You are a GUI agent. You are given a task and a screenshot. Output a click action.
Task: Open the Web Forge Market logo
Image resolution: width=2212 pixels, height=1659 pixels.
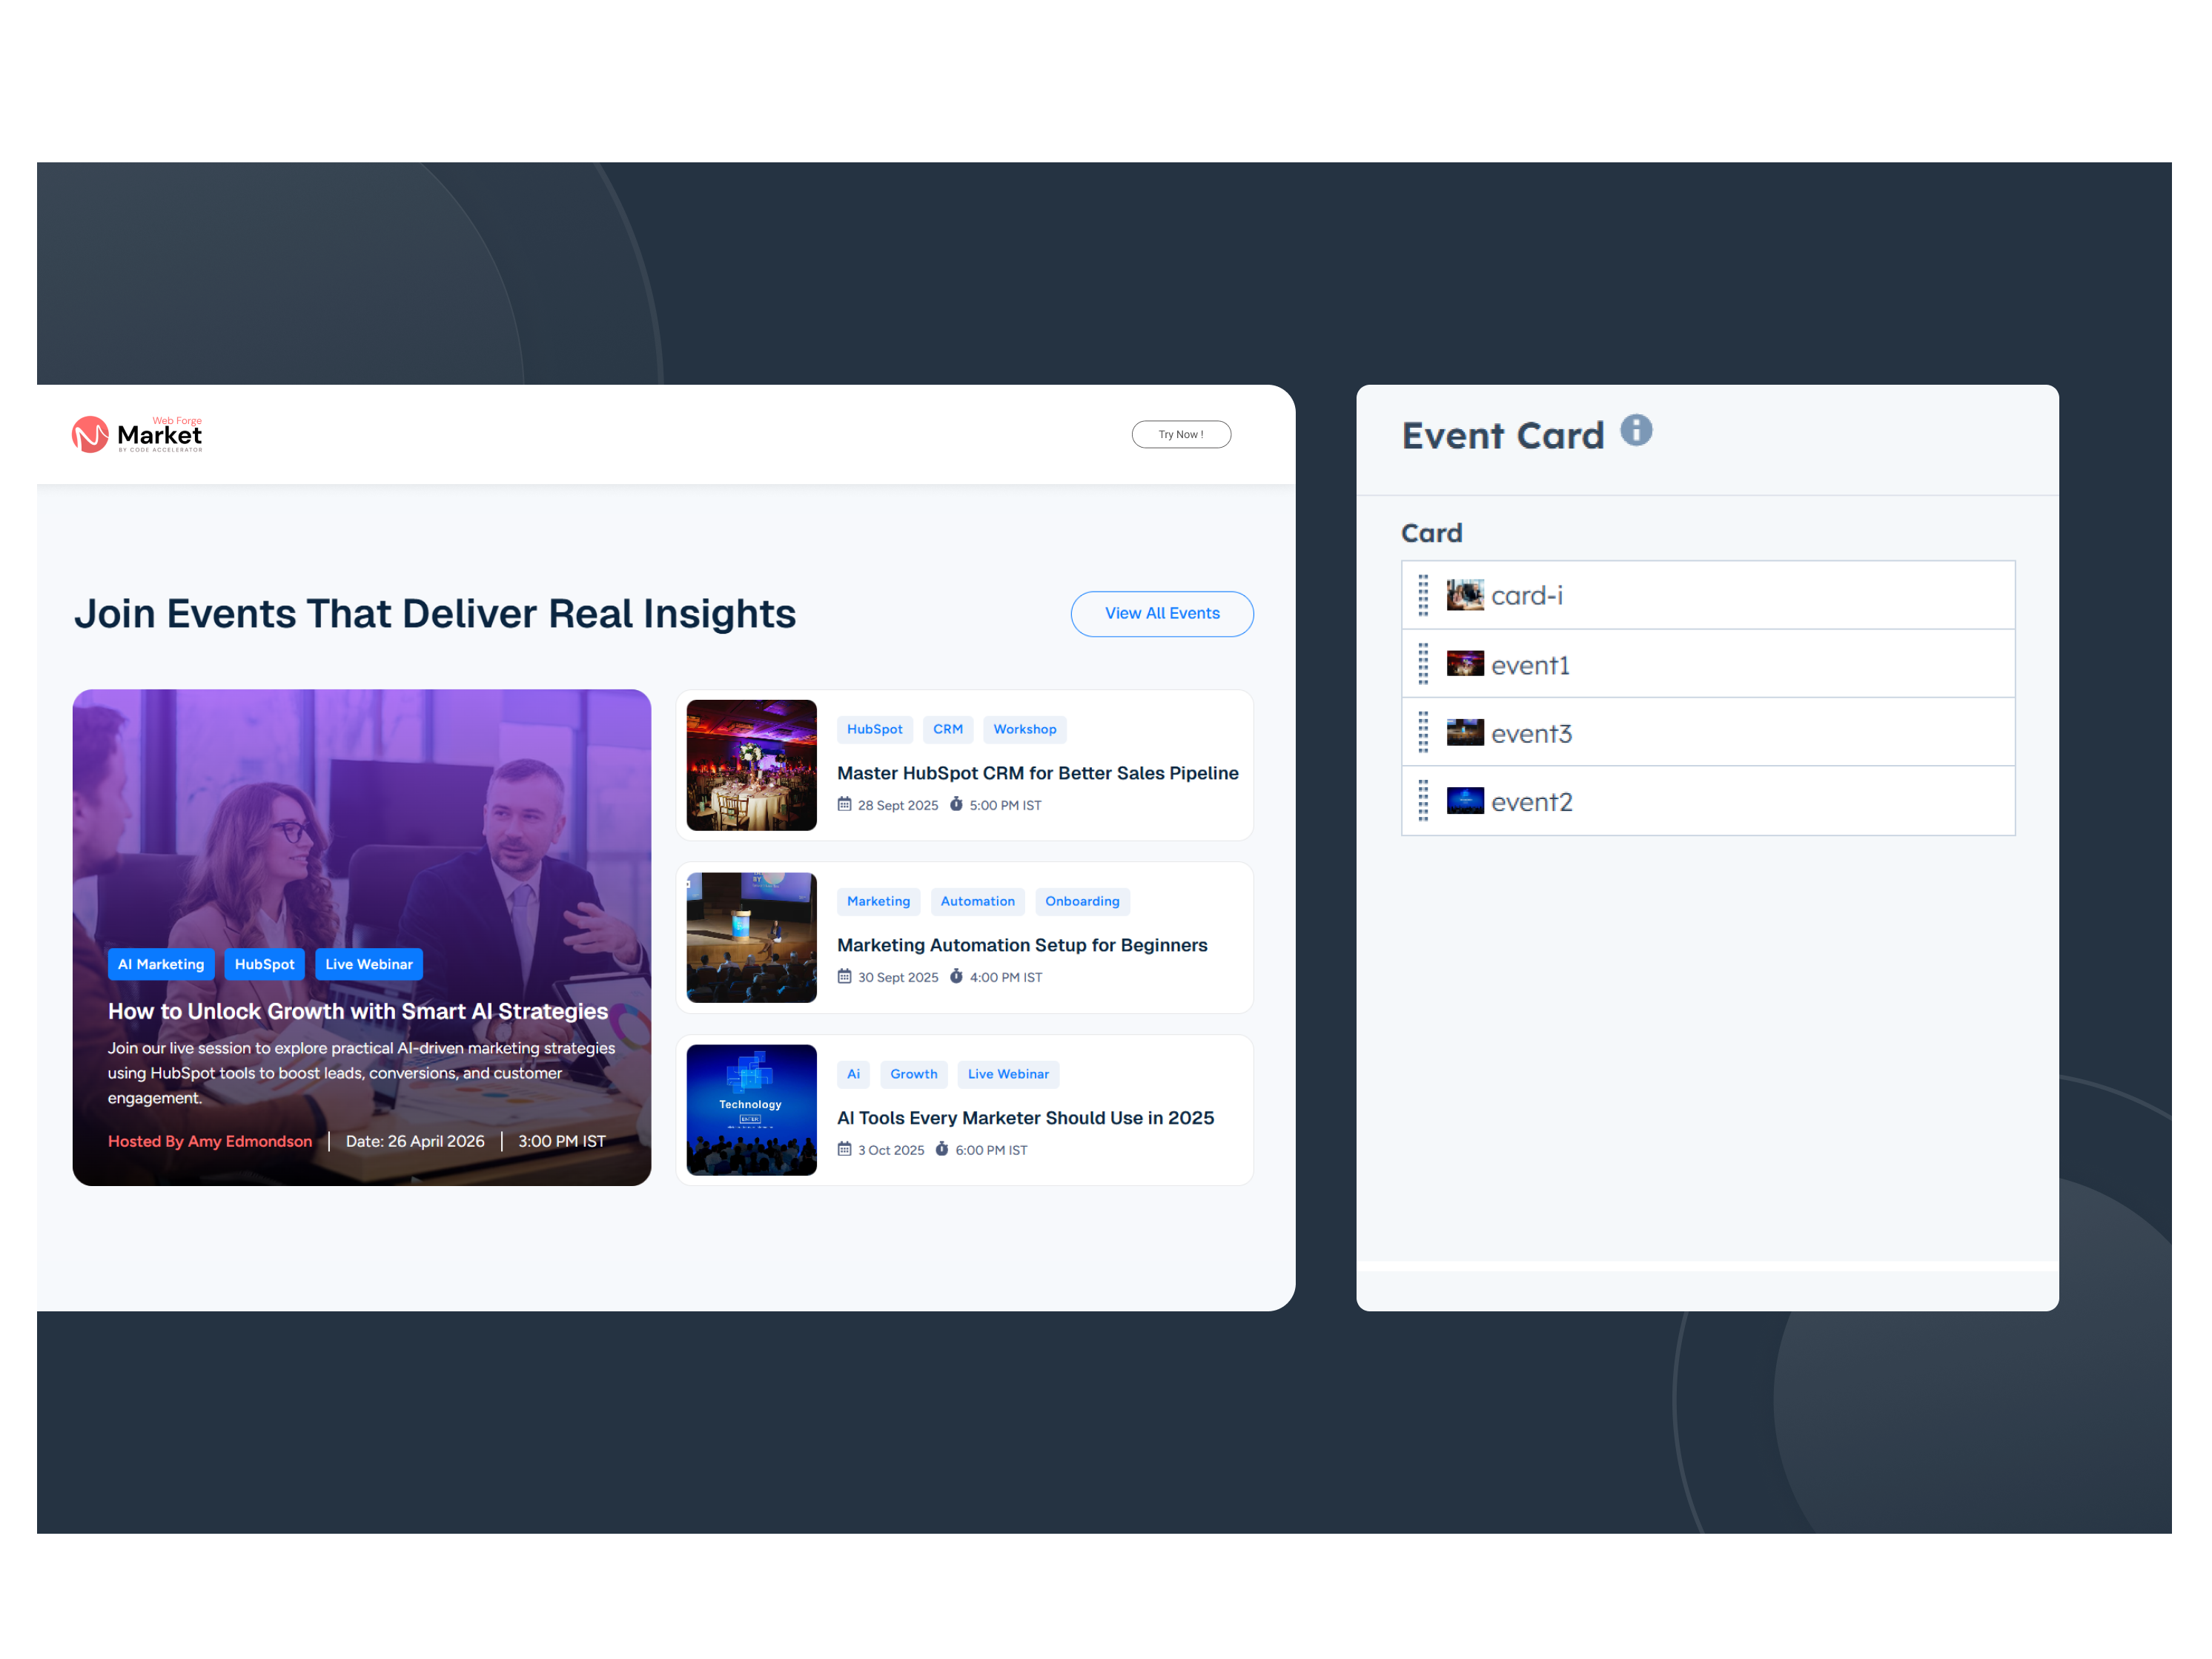coord(137,434)
